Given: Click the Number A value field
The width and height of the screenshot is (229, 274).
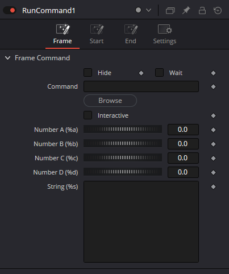Looking at the screenshot, I should coord(183,130).
